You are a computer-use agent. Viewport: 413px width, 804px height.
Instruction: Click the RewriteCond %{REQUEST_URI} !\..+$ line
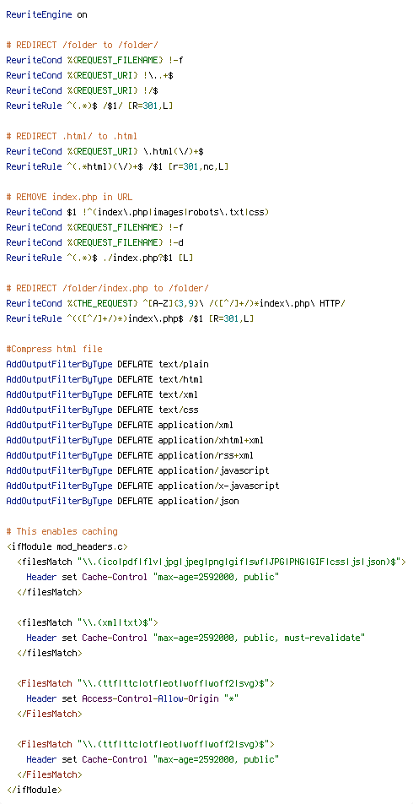pos(89,76)
